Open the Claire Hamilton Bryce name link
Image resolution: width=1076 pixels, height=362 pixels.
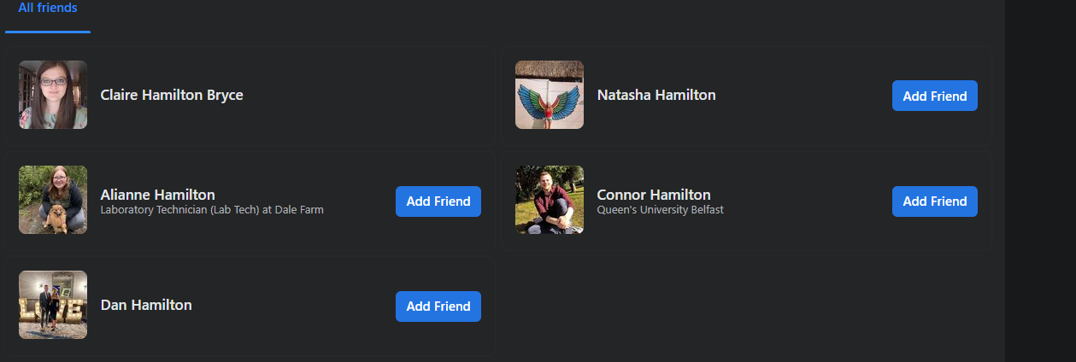click(x=172, y=95)
